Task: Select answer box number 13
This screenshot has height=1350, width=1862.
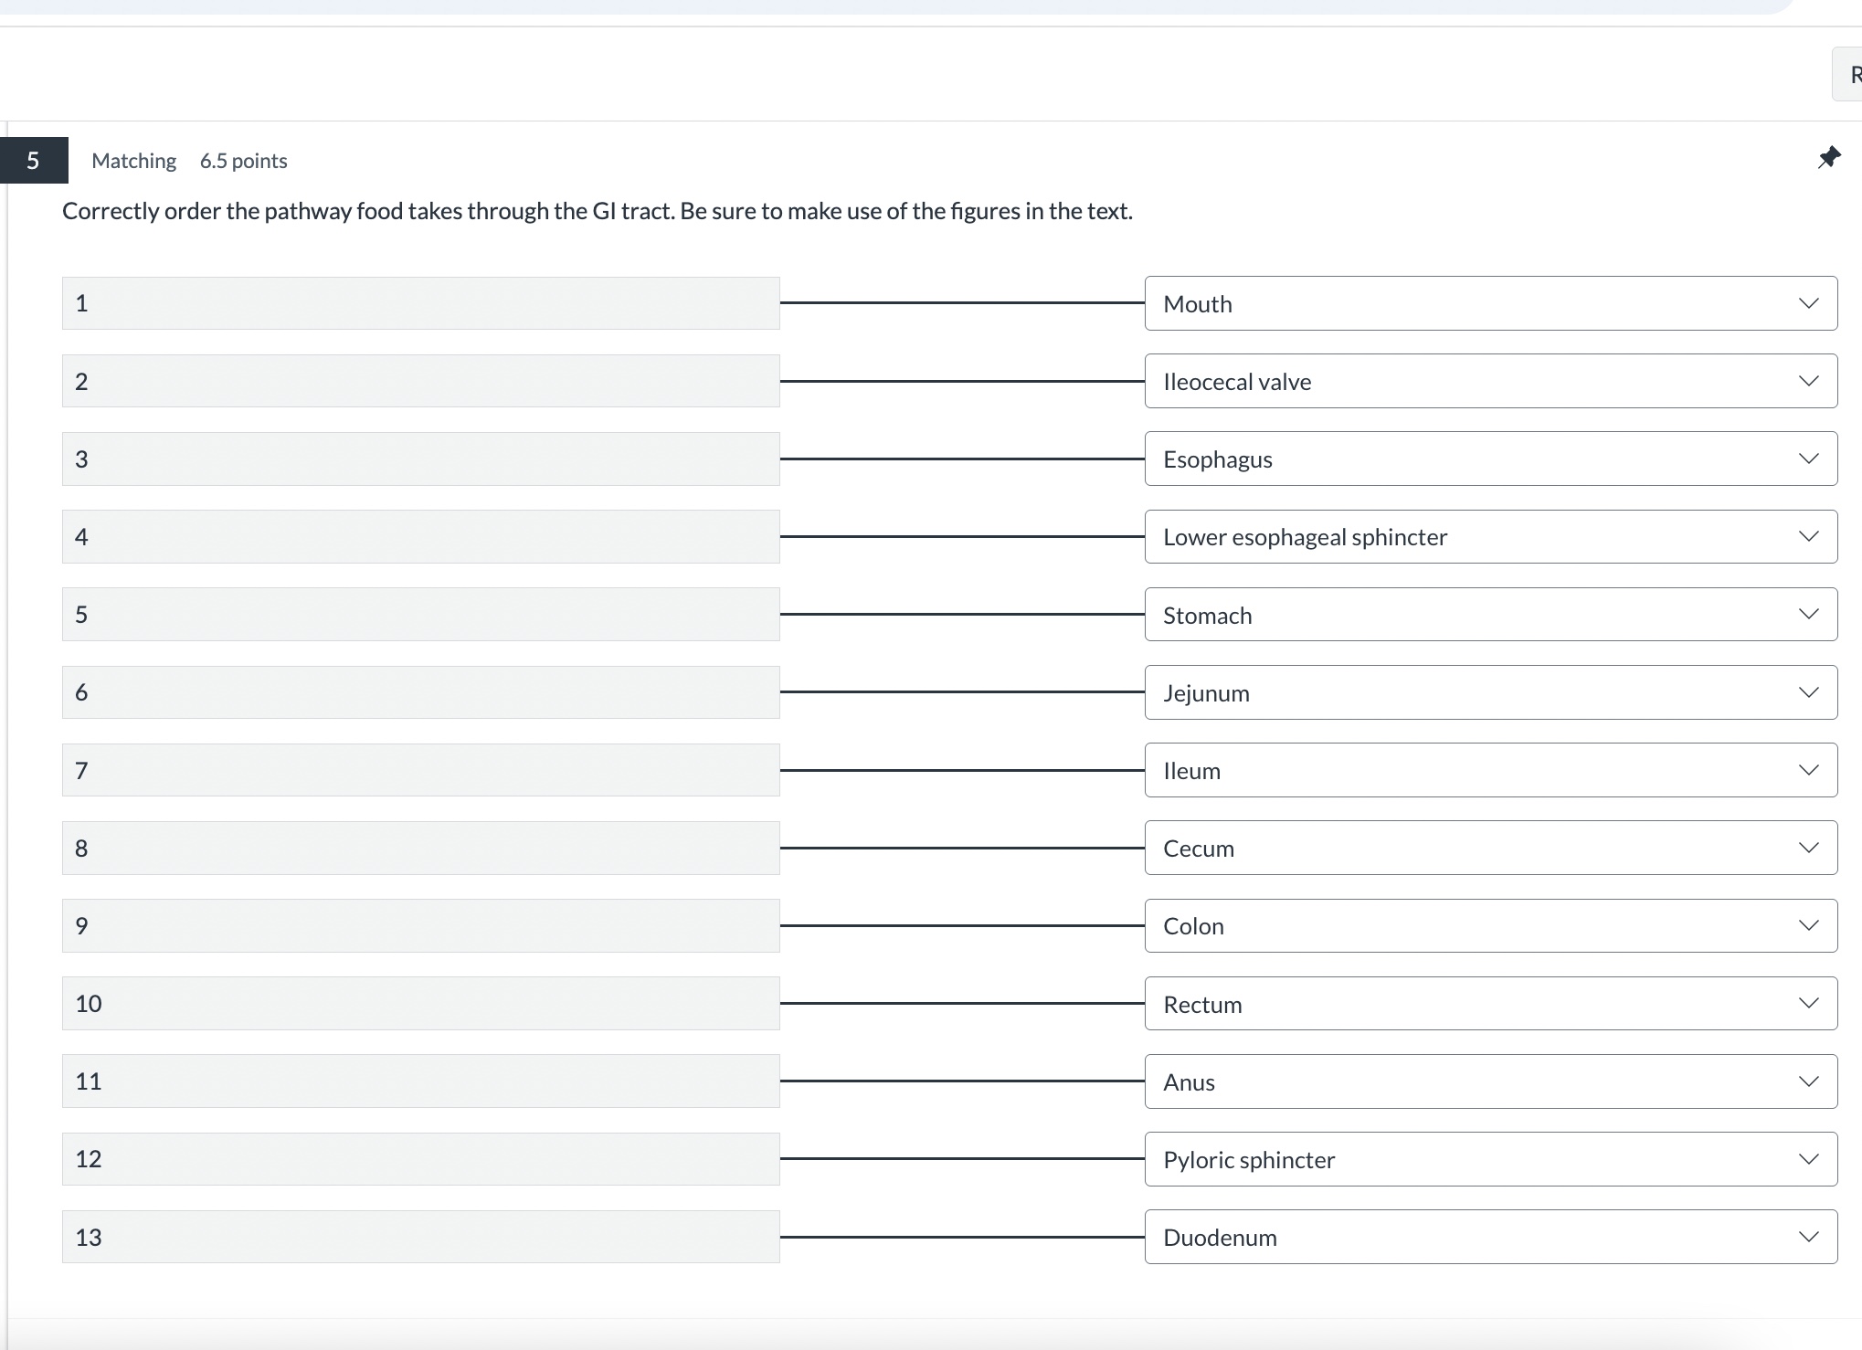Action: click(x=420, y=1237)
